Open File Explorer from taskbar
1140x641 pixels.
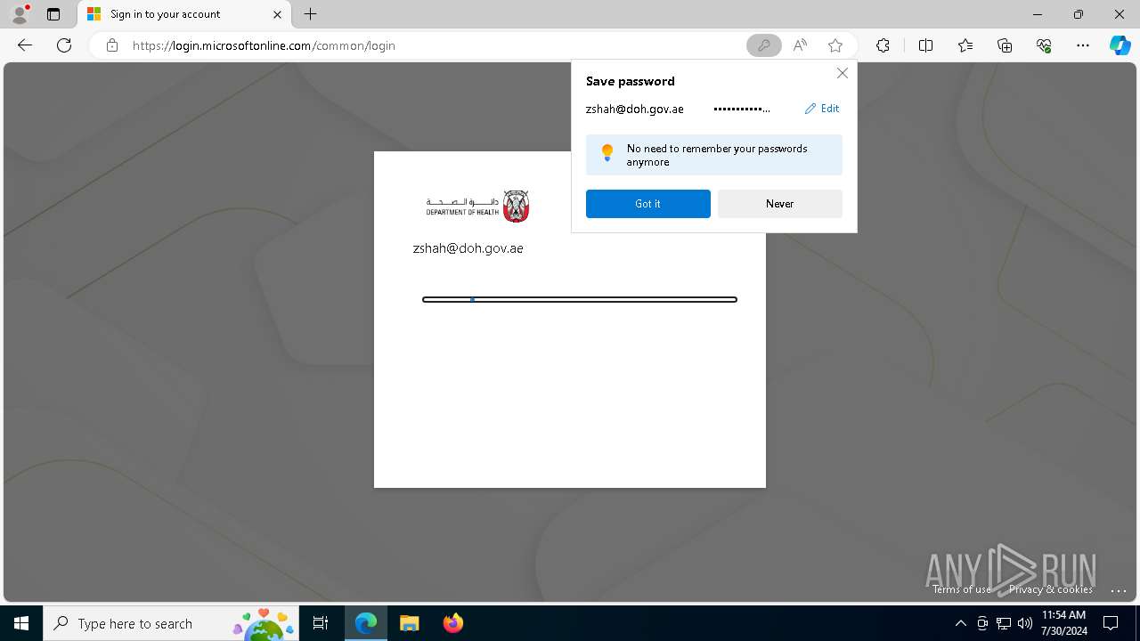[x=409, y=623]
